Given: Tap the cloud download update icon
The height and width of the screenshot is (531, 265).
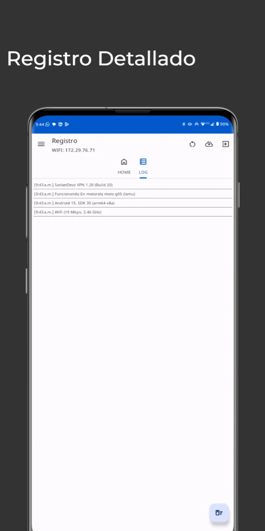Looking at the screenshot, I should pyautogui.click(x=209, y=144).
